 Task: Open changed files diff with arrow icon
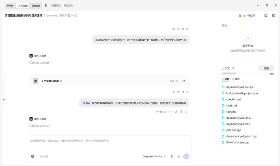(x=183, y=81)
